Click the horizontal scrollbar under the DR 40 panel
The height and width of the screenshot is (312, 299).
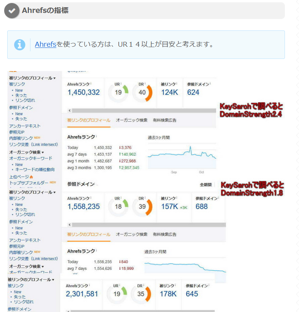tap(144, 111)
